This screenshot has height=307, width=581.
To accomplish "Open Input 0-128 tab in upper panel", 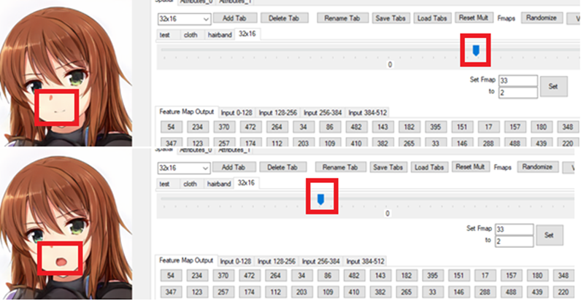I will pyautogui.click(x=236, y=113).
